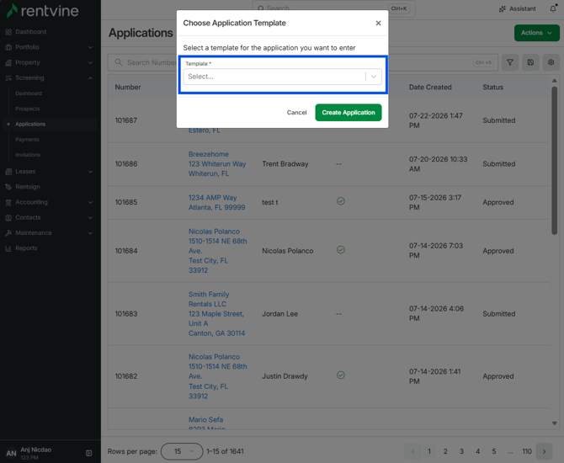The image size is (564, 463).
Task: Click approved checkmark in row 101684
Action: click(341, 250)
